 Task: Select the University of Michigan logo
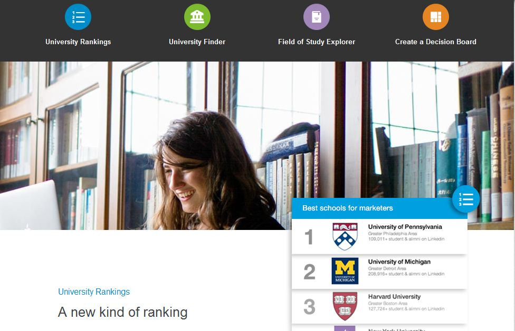[x=345, y=271]
